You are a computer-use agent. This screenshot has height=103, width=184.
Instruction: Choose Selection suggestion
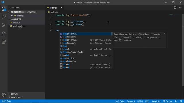85,58
